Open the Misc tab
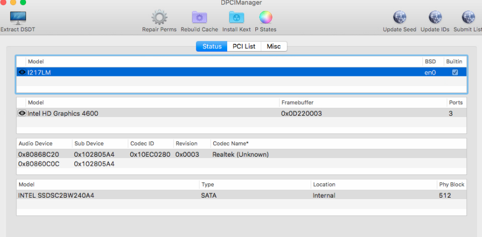This screenshot has width=482, height=237. click(x=273, y=47)
